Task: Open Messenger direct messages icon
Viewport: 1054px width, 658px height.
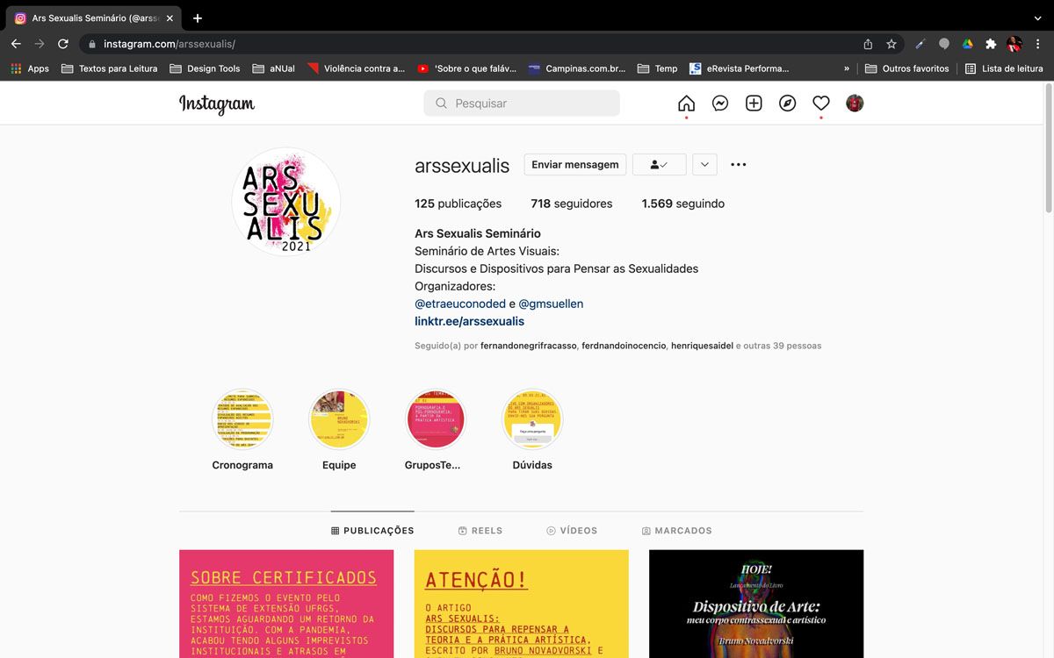Action: pos(719,104)
